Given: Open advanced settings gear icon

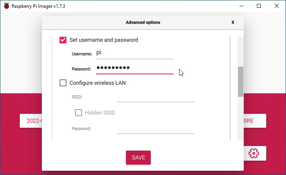Looking at the screenshot, I should [254, 153].
